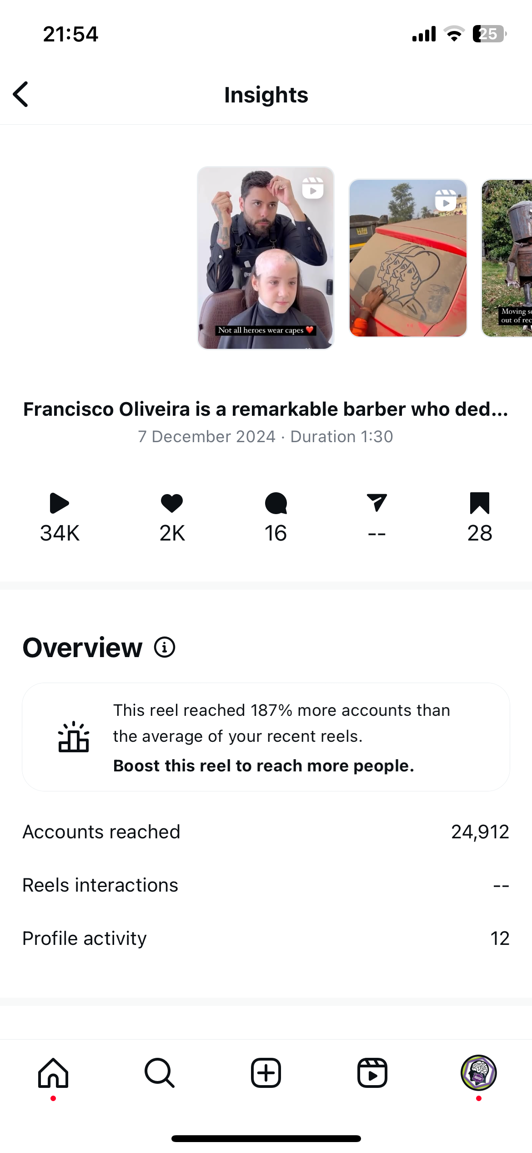Tap the comments bubble icon
The image size is (532, 1153).
point(276,503)
